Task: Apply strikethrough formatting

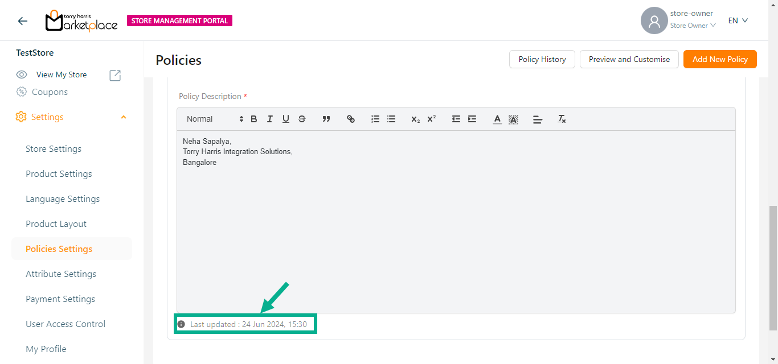Action: coord(302,119)
